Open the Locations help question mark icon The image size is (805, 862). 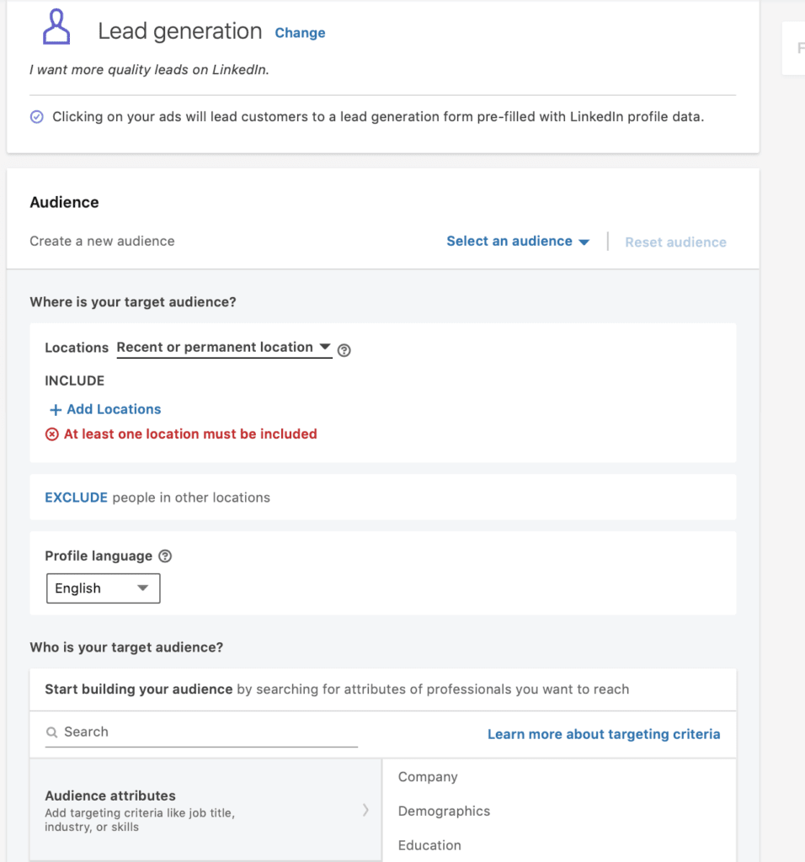(x=344, y=348)
